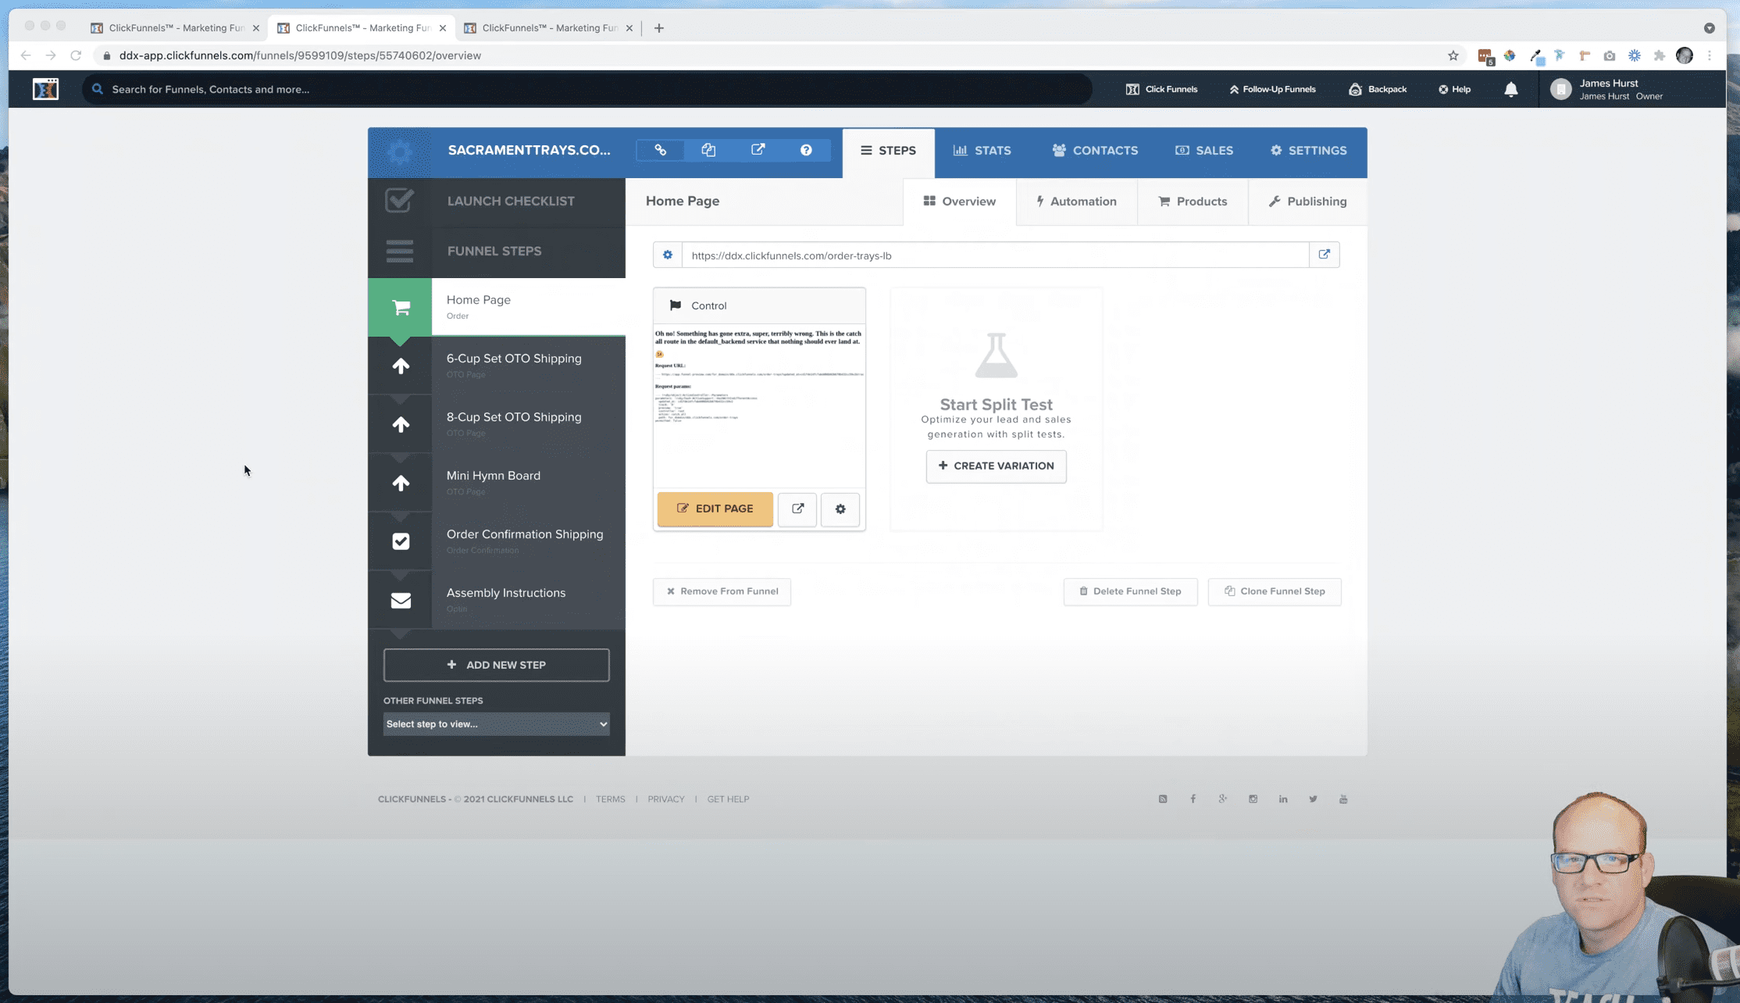
Task: Switch to the Stats tab
Action: click(x=982, y=151)
